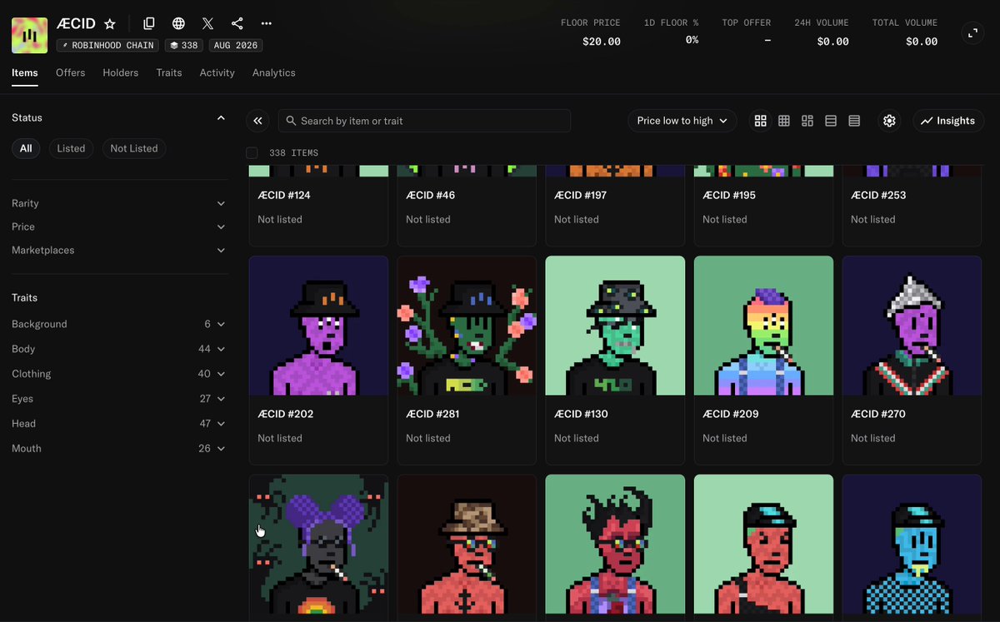Select the Listed status filter
Viewport: 1000px width, 622px height.
pyautogui.click(x=71, y=148)
